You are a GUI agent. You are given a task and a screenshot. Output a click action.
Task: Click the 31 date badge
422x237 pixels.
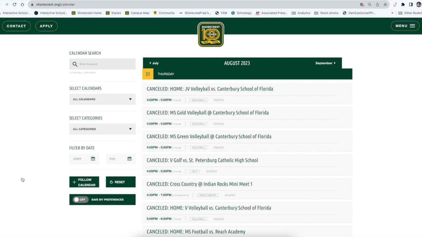point(148,74)
